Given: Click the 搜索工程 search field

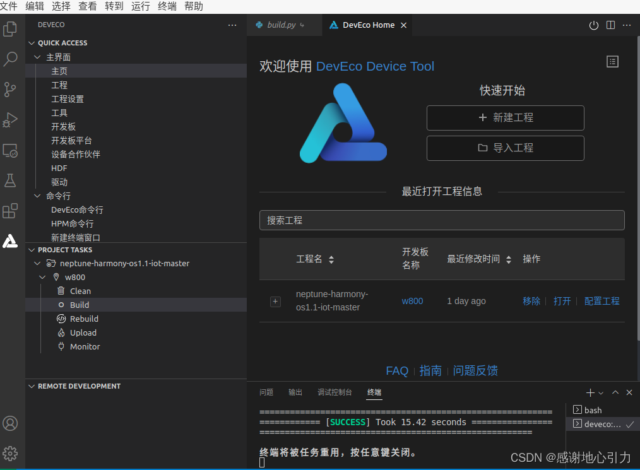Looking at the screenshot, I should pyautogui.click(x=442, y=220).
